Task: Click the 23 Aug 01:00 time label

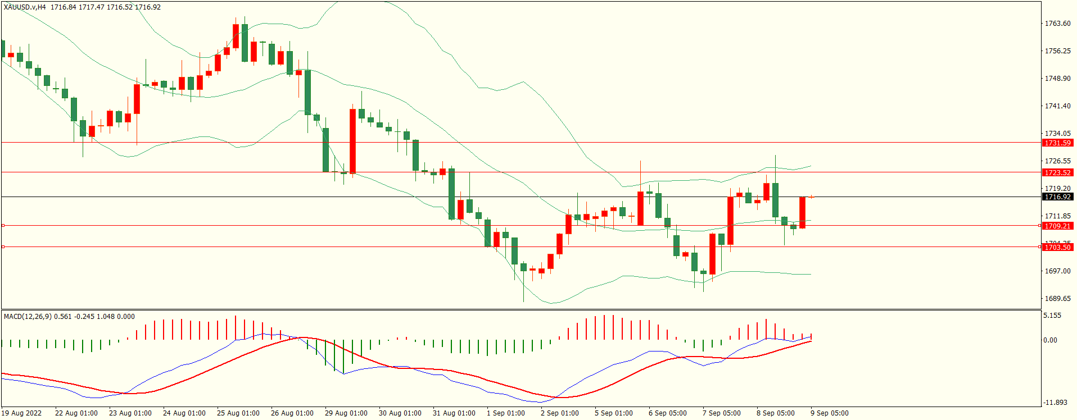Action: (x=130, y=413)
